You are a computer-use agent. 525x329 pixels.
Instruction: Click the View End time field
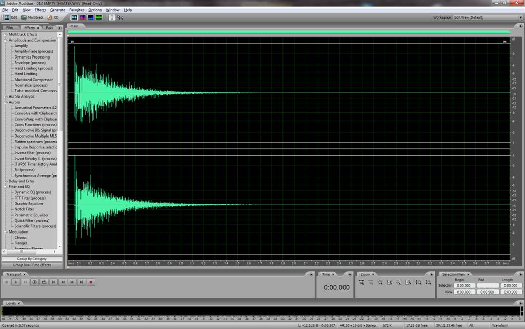pos(488,292)
